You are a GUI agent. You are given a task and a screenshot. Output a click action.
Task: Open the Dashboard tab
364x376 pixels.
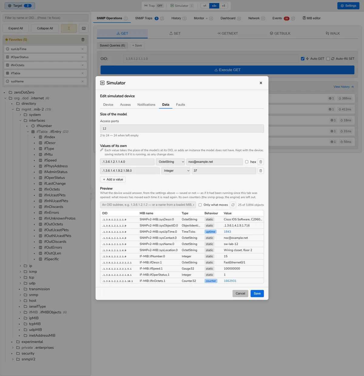coord(231,18)
